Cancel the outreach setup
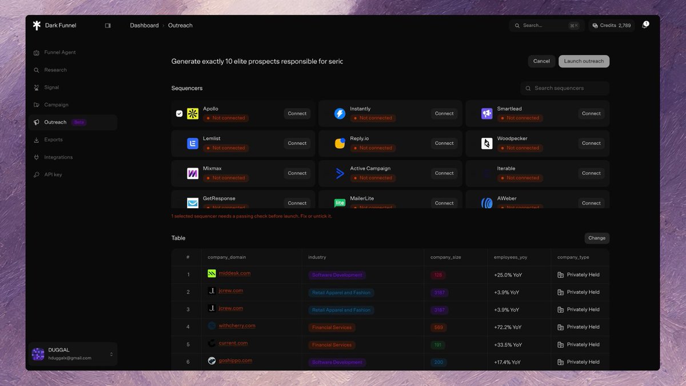 [x=541, y=61]
